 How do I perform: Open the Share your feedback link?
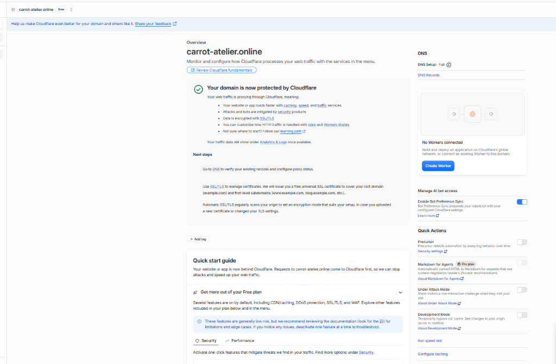(153, 24)
